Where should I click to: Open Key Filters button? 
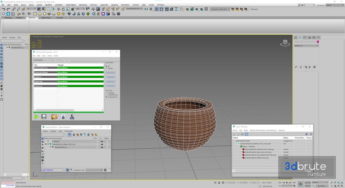321,186
